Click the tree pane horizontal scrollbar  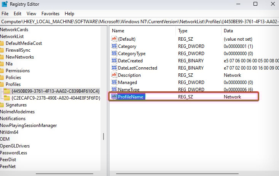click(x=64, y=173)
